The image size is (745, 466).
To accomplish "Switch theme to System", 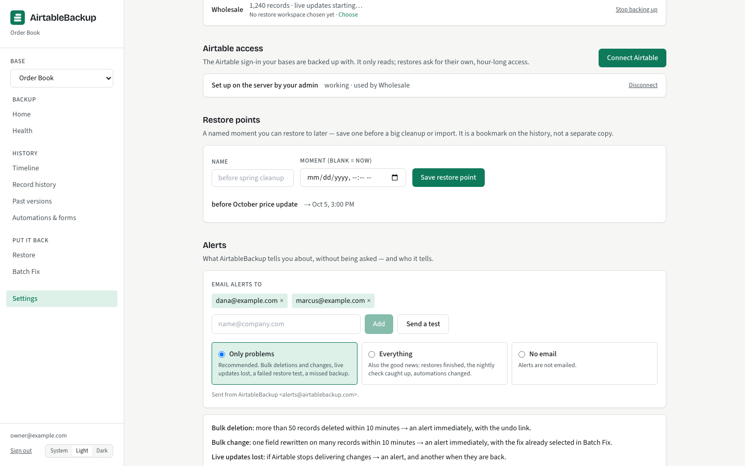I will click(59, 451).
